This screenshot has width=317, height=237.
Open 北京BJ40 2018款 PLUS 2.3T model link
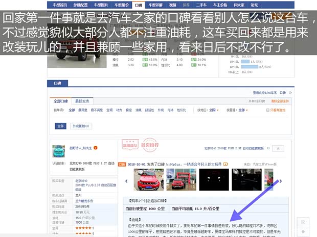coord(234,148)
